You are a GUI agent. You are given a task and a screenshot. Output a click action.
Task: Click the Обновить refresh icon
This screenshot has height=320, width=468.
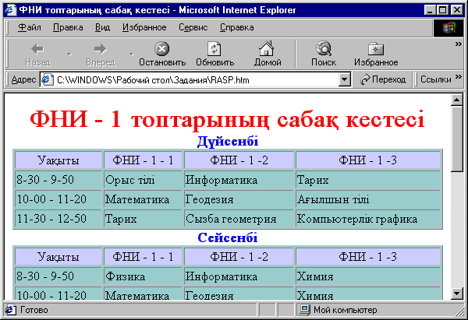(x=214, y=48)
